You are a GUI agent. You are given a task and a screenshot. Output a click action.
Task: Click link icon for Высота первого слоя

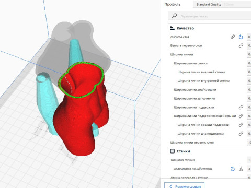[241, 45]
